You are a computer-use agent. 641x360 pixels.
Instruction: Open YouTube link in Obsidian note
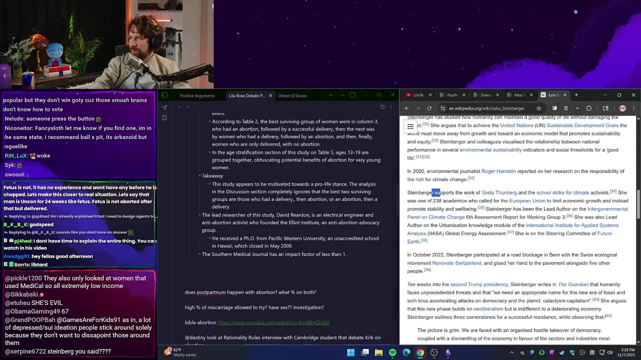click(x=273, y=322)
